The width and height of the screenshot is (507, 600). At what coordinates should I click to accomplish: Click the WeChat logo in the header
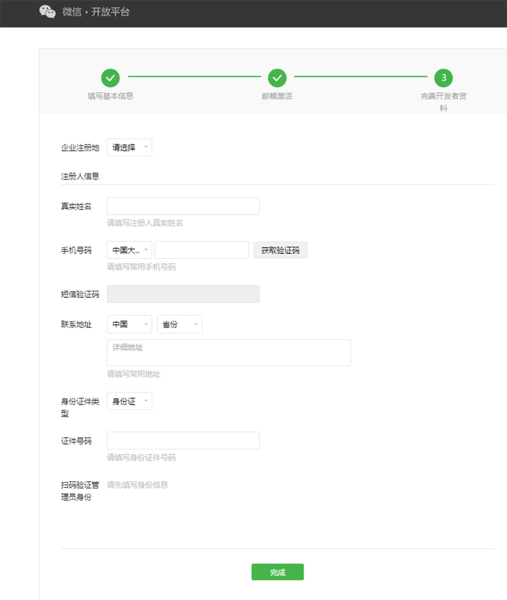(47, 12)
